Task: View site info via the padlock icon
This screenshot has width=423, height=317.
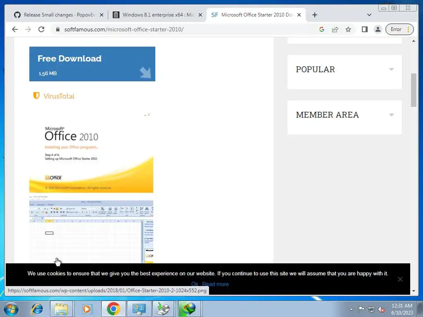Action: click(58, 29)
